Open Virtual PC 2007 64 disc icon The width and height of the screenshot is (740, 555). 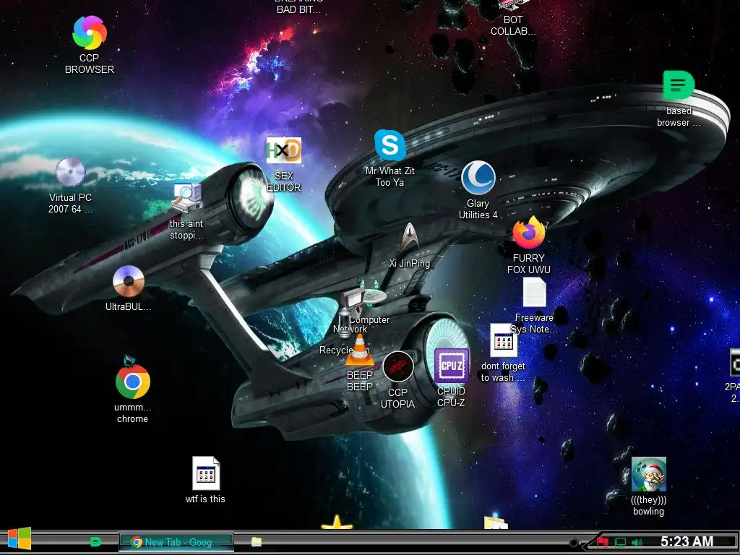click(70, 172)
